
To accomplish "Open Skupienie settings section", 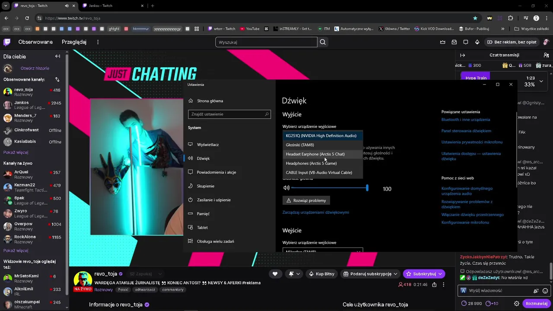I will pos(206,186).
